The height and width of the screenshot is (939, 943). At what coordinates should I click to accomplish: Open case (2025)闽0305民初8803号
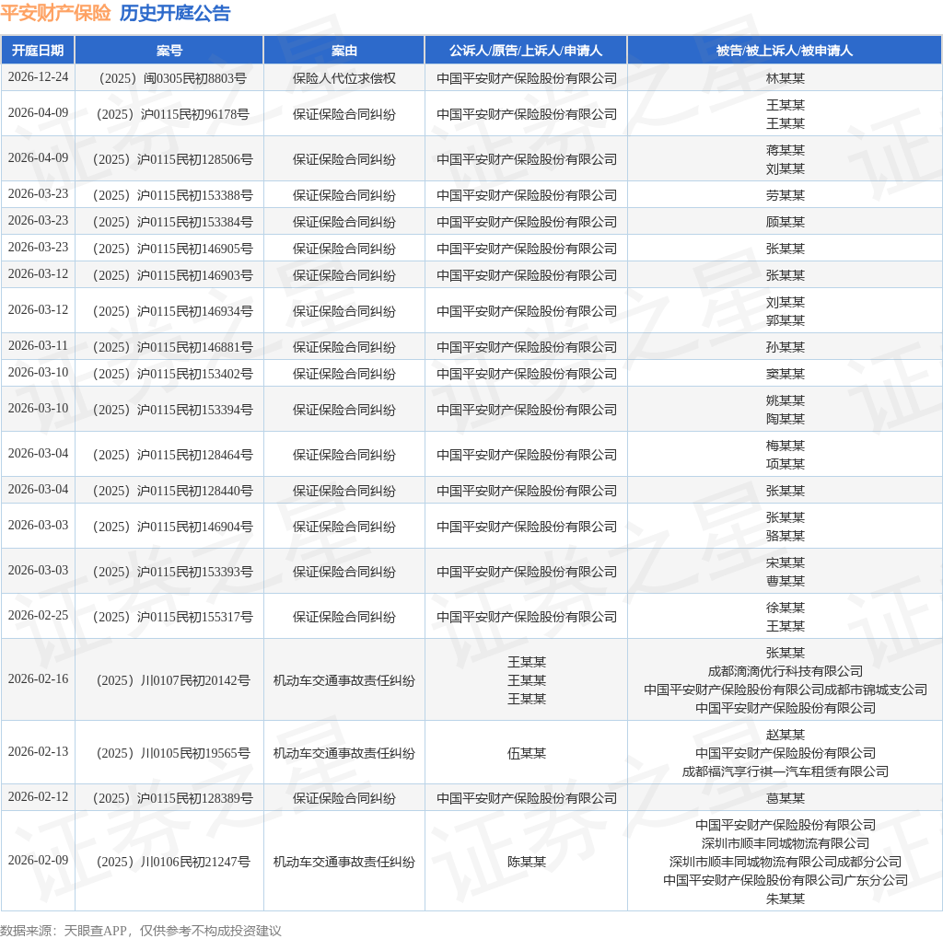coord(169,78)
